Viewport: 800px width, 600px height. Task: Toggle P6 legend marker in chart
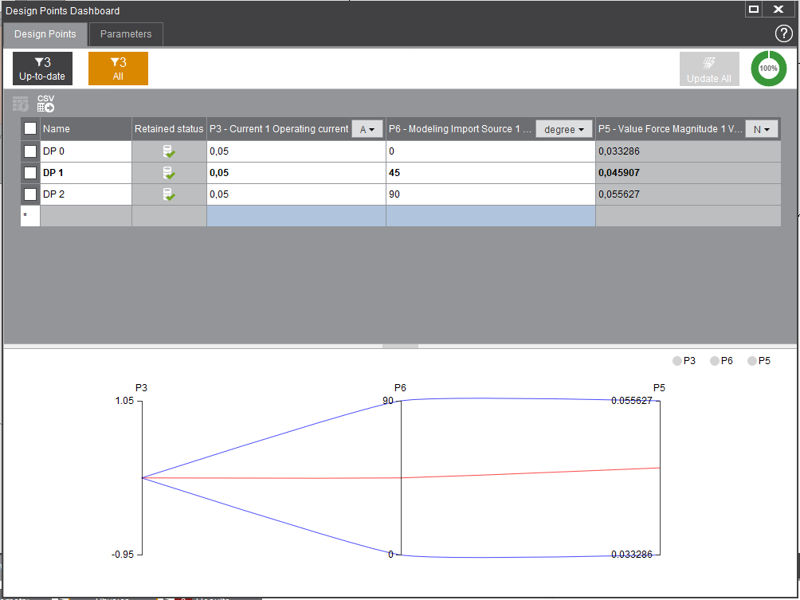click(714, 361)
